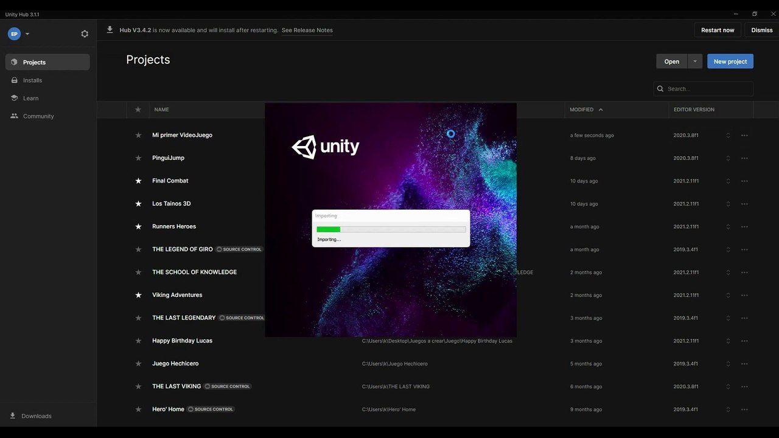779x438 pixels.
Task: Change editor version for Los Tainos 3D
Action: [728, 204]
